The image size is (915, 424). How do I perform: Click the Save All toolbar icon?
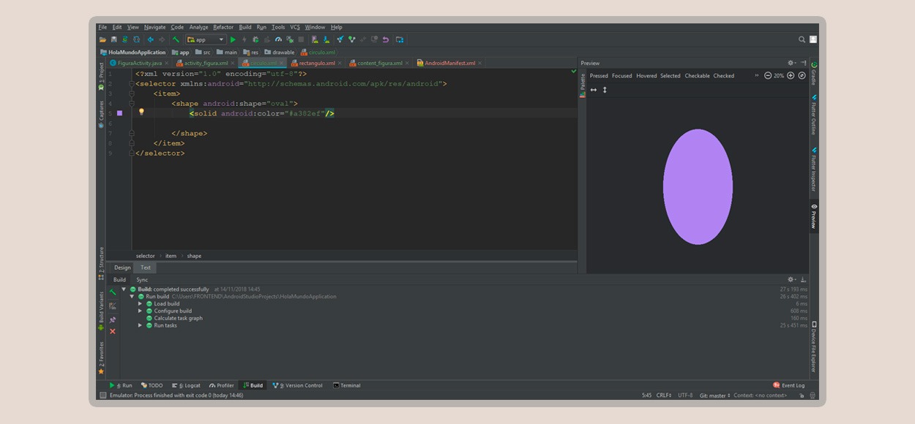coord(113,39)
